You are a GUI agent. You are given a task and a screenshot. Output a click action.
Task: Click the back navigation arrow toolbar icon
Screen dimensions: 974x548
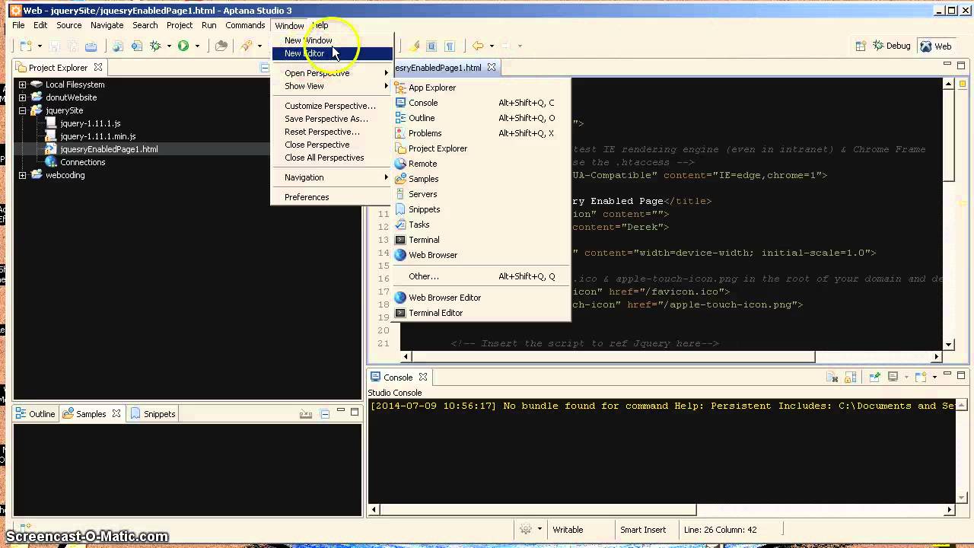(x=478, y=46)
